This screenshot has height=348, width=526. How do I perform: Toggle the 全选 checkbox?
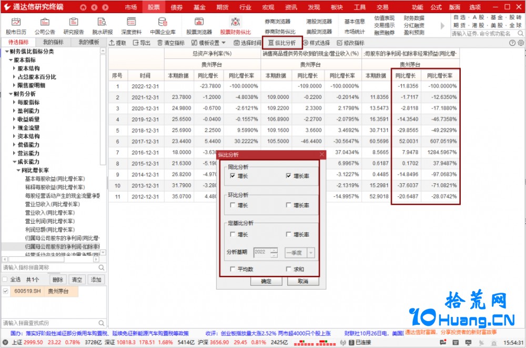[5, 279]
